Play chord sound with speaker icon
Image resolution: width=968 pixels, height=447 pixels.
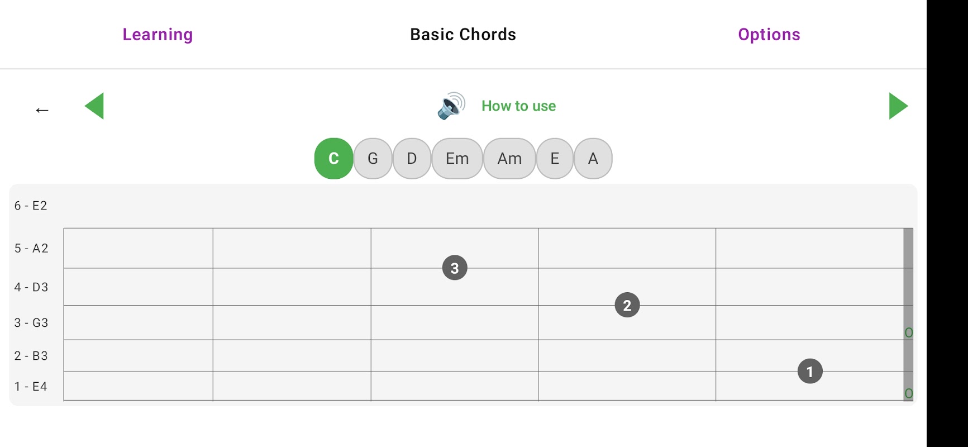pos(451,106)
